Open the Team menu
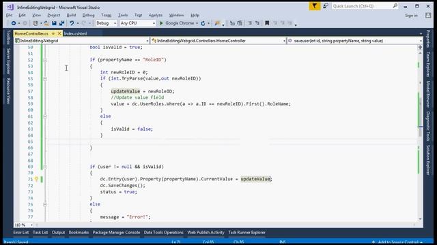This screenshot has height=245, width=437. click(x=106, y=15)
